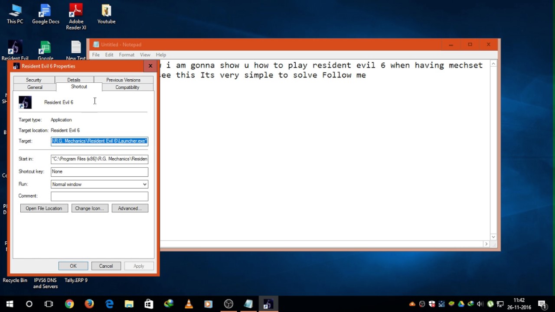Select the IPVS6 DNS and Servers icon

(x=46, y=283)
